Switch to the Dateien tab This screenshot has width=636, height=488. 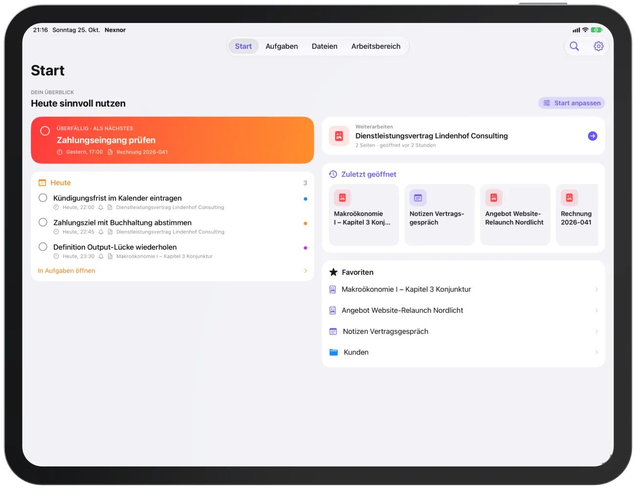[x=324, y=46]
